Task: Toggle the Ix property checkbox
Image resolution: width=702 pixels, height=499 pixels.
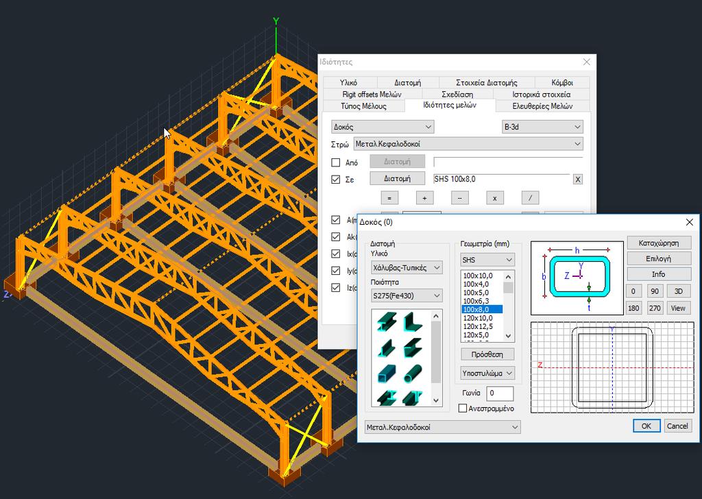Action: point(336,254)
